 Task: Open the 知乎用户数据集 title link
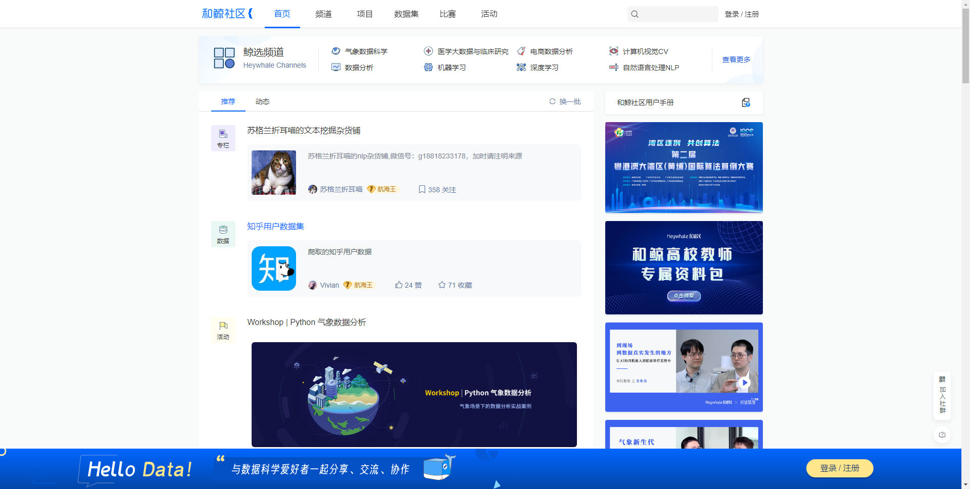click(275, 227)
